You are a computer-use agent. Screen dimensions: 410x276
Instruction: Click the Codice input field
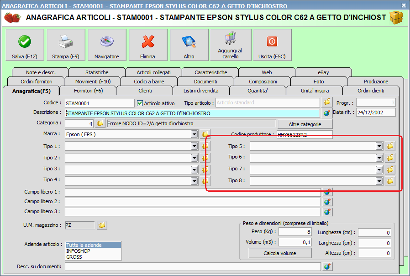point(100,103)
